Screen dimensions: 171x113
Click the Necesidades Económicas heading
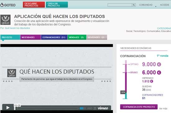click(136, 48)
